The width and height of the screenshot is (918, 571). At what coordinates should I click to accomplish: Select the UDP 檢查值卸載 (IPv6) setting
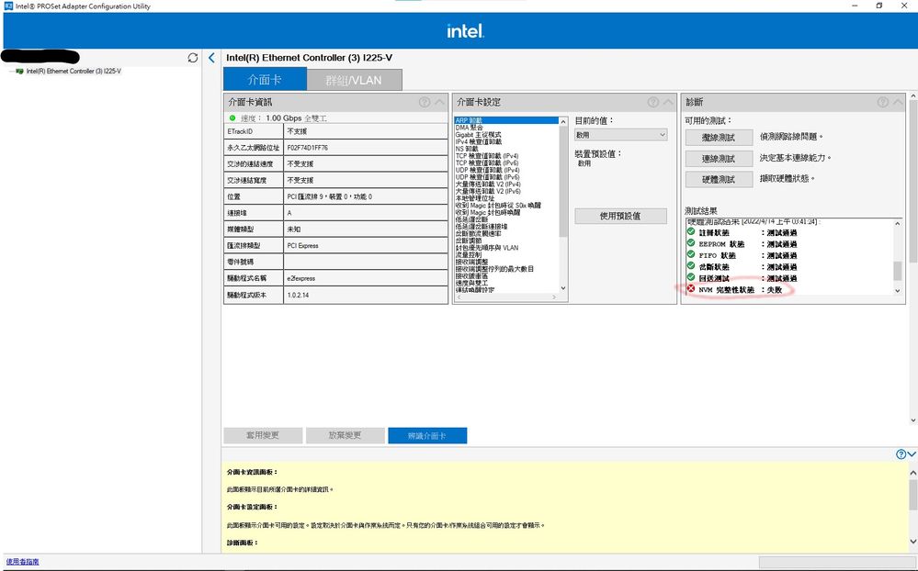(x=488, y=176)
